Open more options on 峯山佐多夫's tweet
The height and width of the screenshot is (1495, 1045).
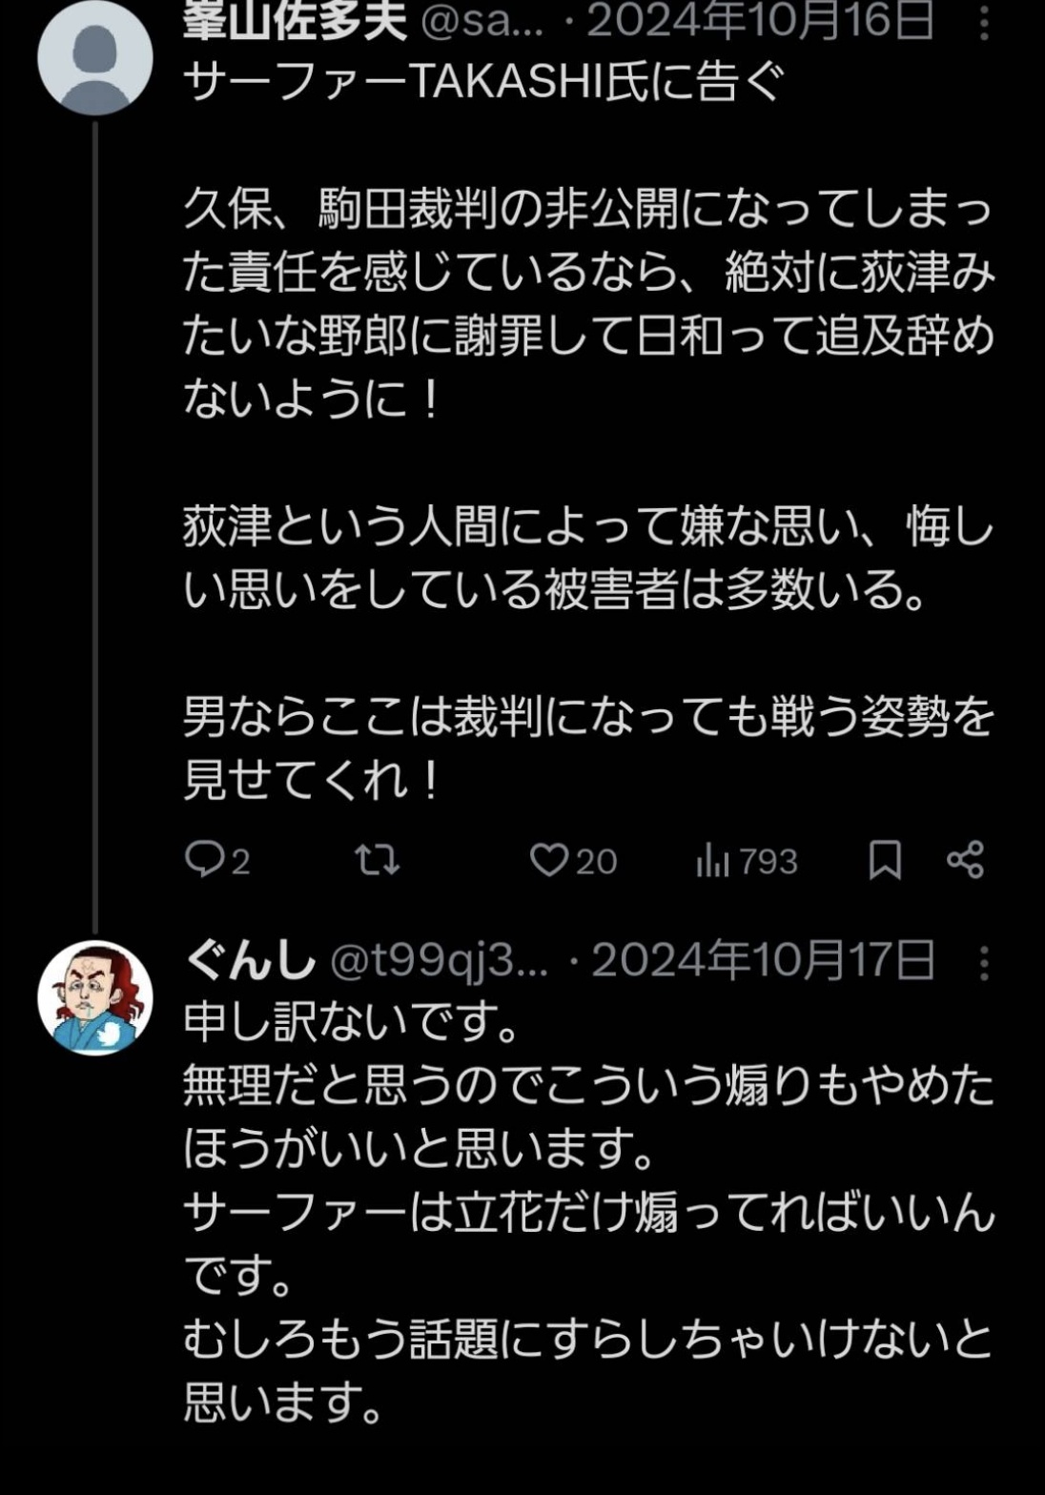[983, 23]
